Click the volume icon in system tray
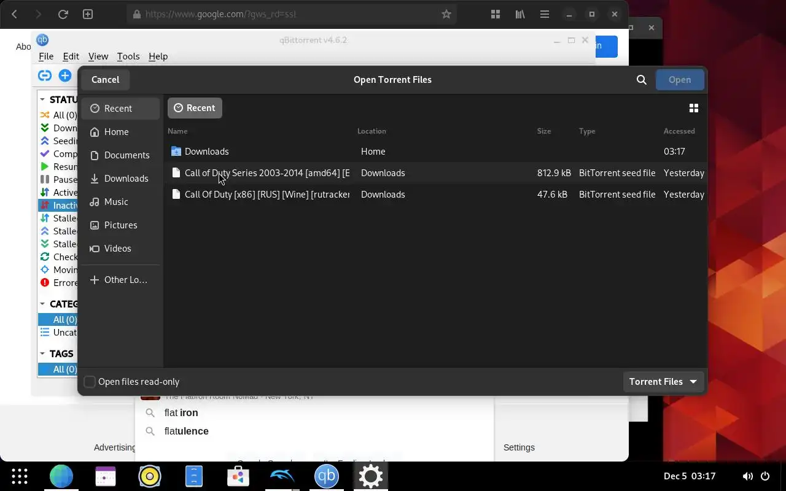 [x=747, y=476]
